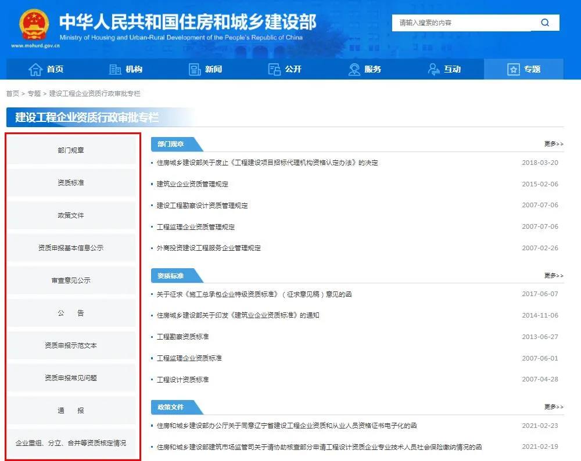Open 核查专业技术人员社会保险缴纳情况的函
581x461 pixels.
tap(319, 447)
